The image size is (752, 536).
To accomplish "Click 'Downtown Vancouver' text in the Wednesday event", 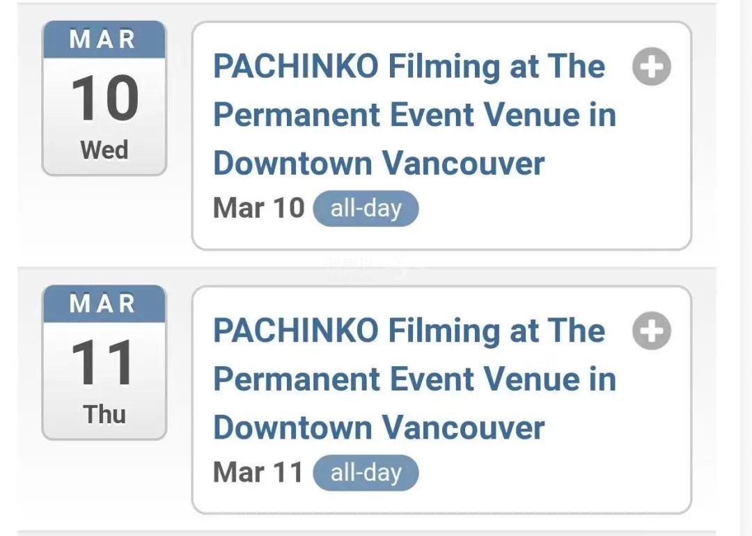I will click(379, 164).
